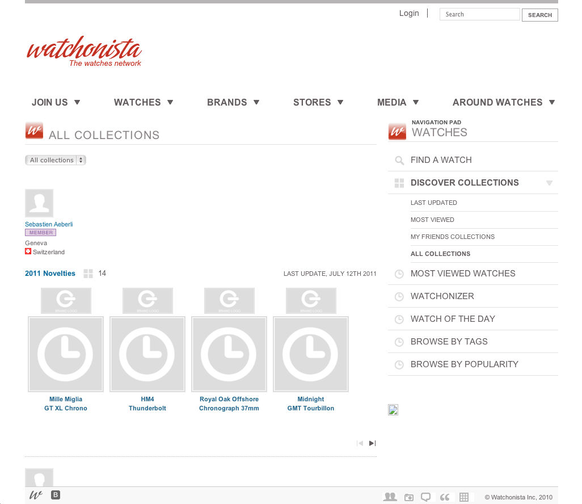The width and height of the screenshot is (582, 504).
Task: Click the red W icon in Navigation Pad
Action: pos(397,131)
